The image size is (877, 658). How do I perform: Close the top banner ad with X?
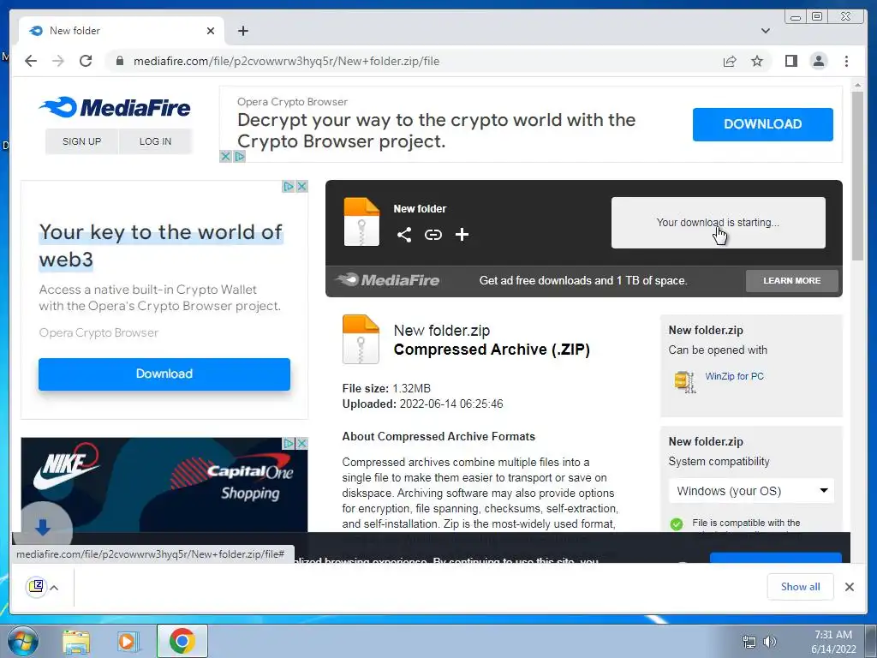(225, 157)
